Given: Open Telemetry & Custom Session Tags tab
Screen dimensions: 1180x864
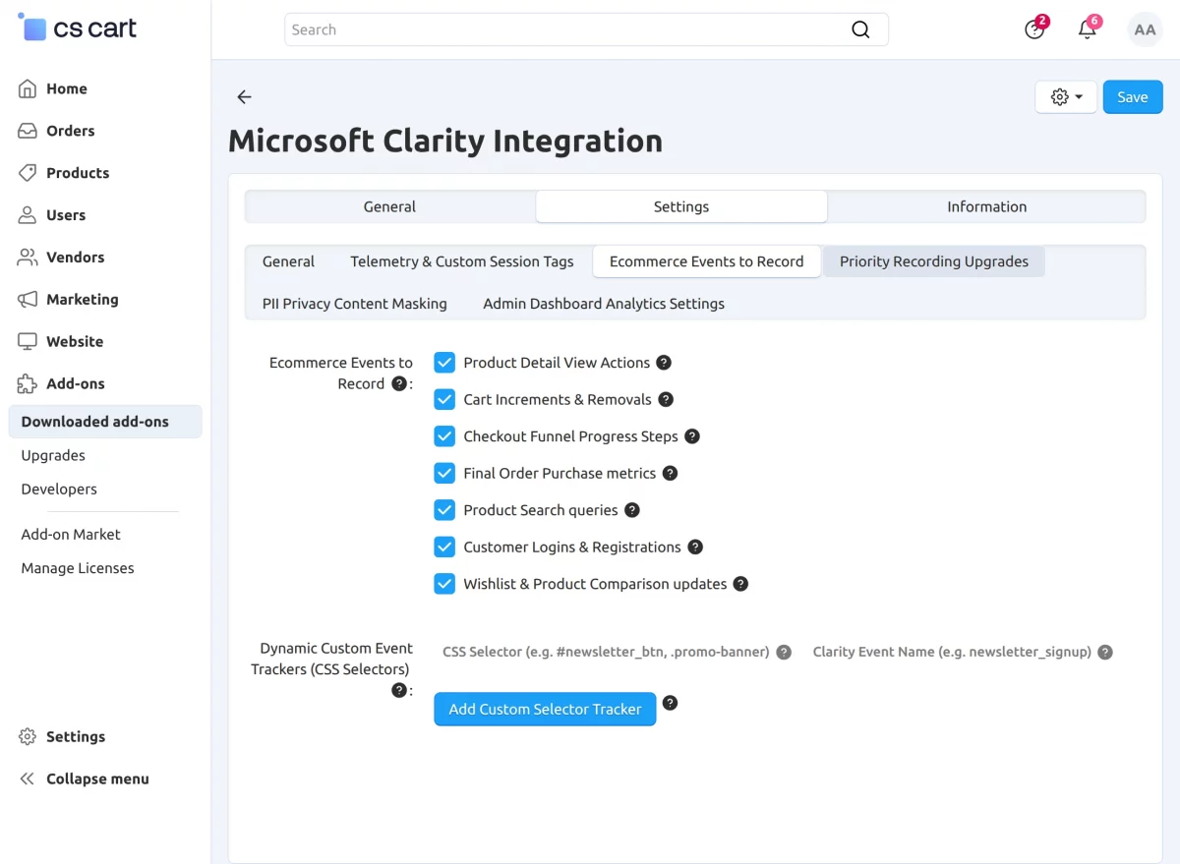Looking at the screenshot, I should [x=462, y=261].
